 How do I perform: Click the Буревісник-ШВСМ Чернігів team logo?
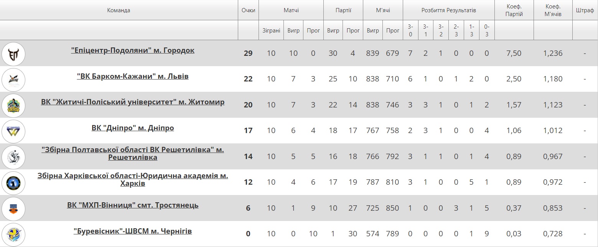[13, 234]
